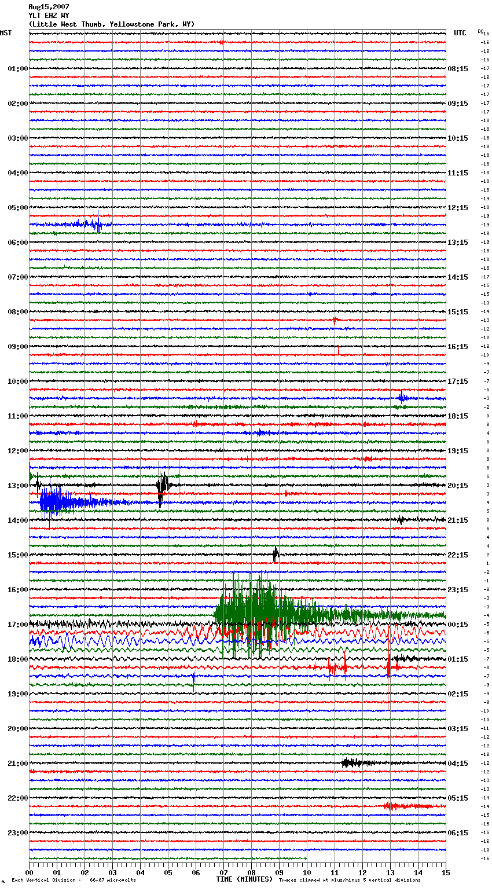Viewport: 492px width, 888px height.
Task: Select the MST time 13:00
Action: tap(18, 486)
